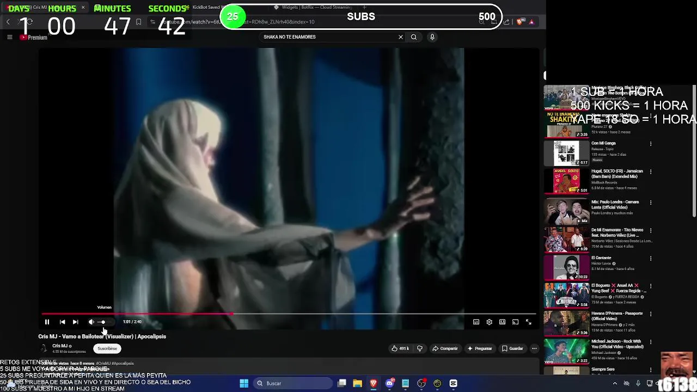Viewport: 697px width, 392px height.
Task: Mute the player volume speaker icon
Action: point(91,322)
